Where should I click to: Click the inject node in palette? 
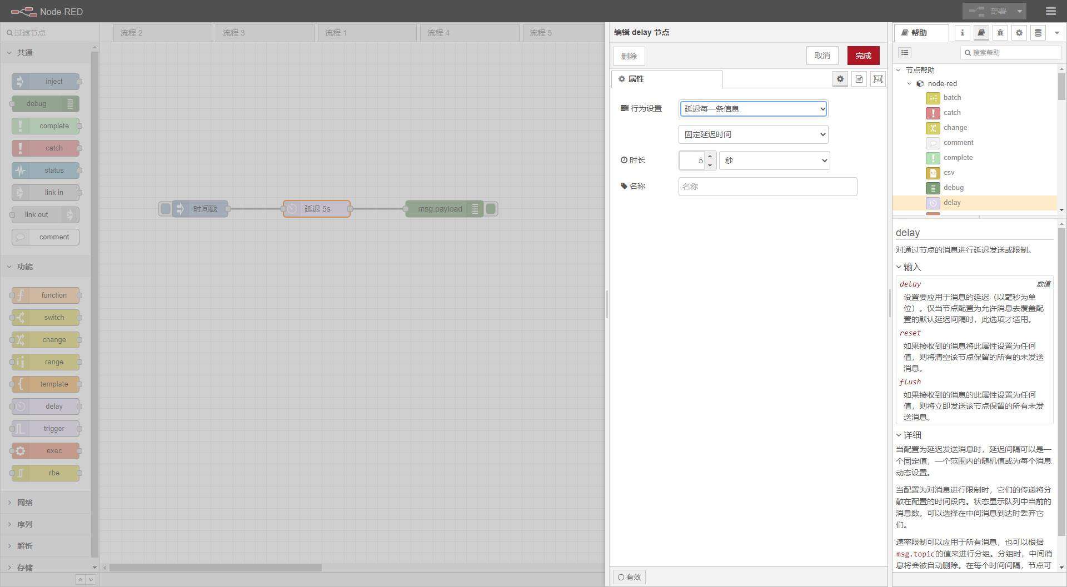[x=46, y=82]
